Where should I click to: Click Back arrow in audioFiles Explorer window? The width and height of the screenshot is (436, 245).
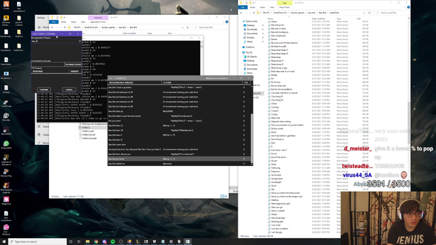pyautogui.click(x=241, y=13)
